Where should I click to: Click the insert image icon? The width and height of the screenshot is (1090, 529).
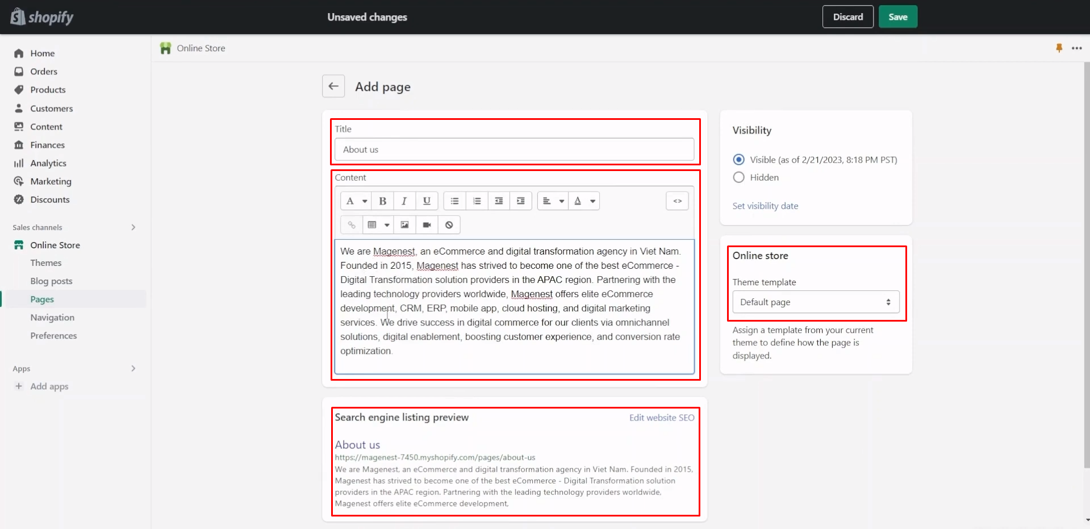404,225
